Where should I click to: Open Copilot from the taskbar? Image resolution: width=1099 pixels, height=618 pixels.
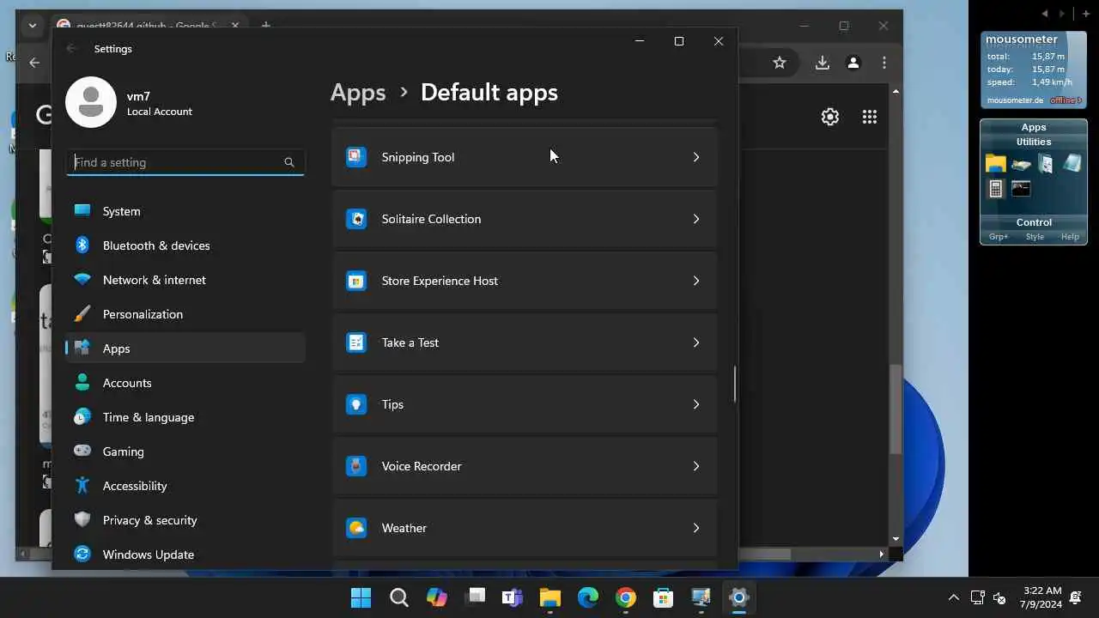click(x=437, y=597)
